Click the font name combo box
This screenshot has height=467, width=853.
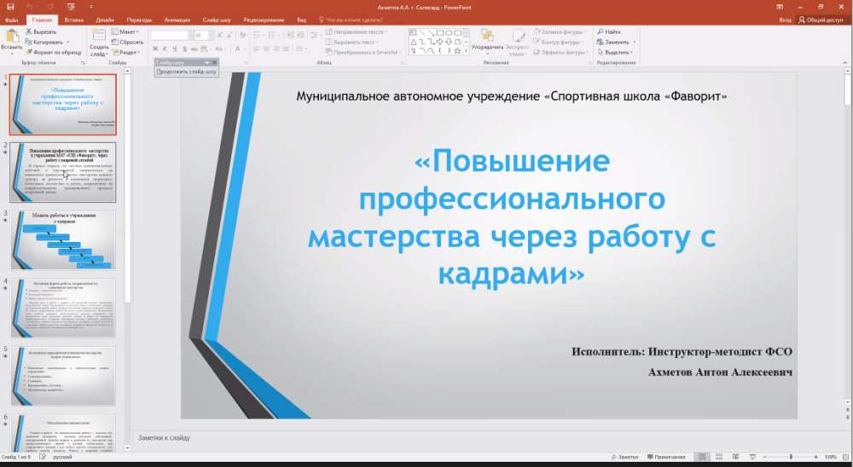[x=171, y=35]
